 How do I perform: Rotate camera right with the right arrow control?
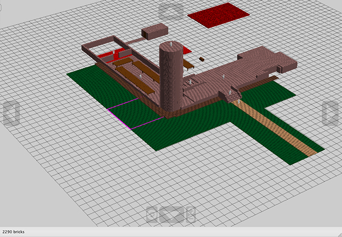(x=330, y=114)
